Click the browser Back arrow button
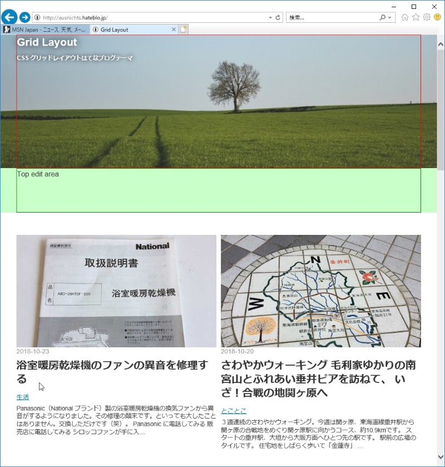Image resolution: width=445 pixels, height=467 pixels. click(x=9, y=17)
